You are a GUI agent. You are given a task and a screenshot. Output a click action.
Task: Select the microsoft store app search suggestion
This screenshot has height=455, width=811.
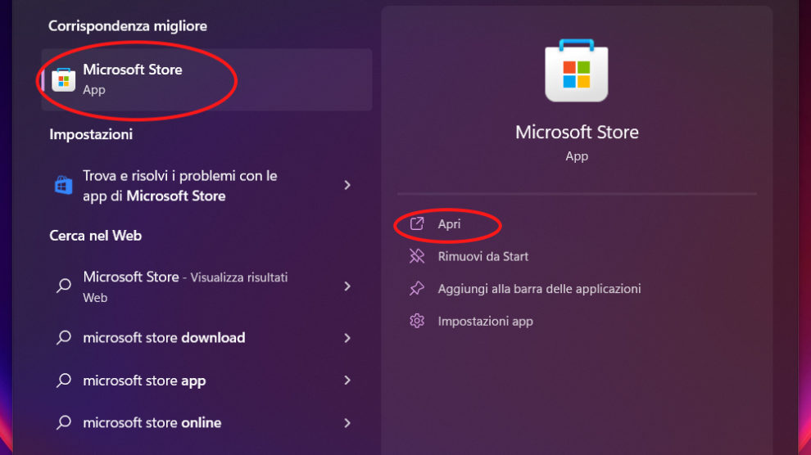144,381
